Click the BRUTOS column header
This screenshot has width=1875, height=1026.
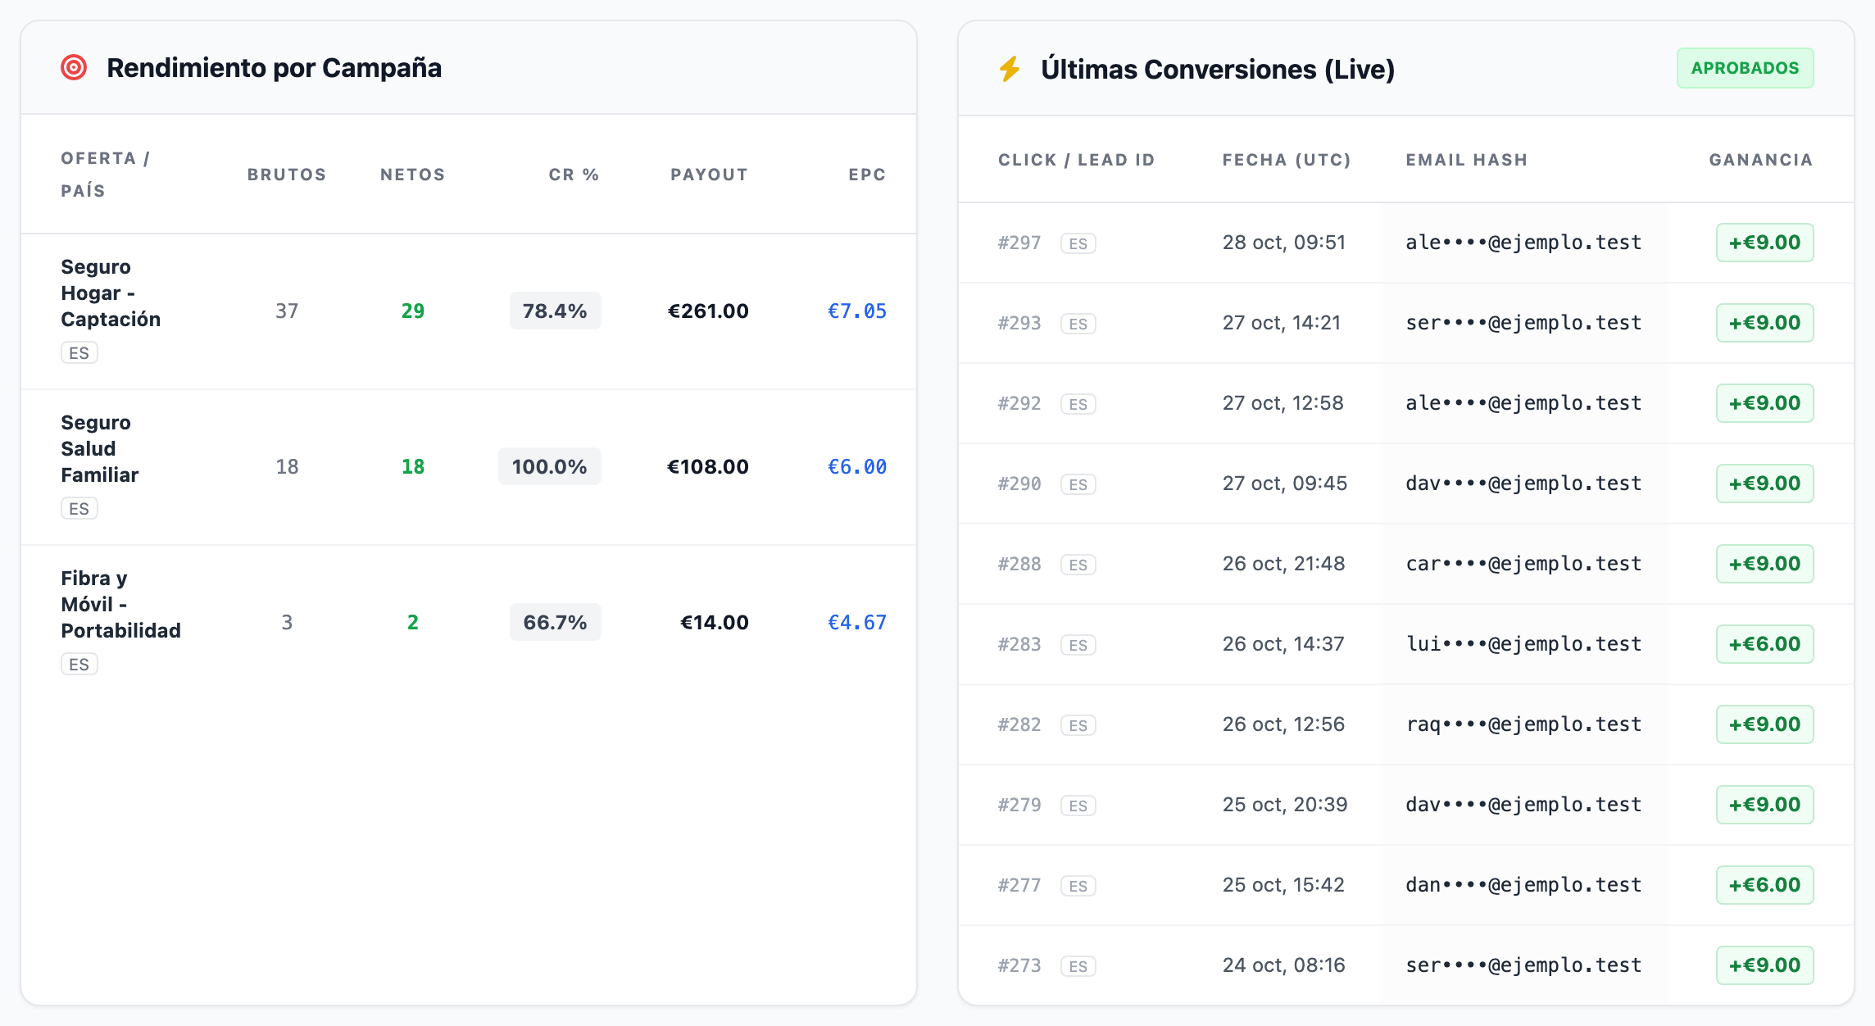pos(287,175)
